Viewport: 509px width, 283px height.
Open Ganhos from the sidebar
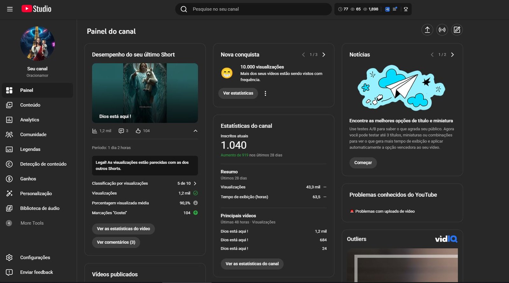(28, 179)
